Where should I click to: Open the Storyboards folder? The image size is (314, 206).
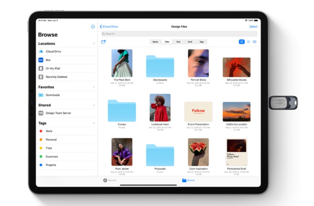[160, 66]
